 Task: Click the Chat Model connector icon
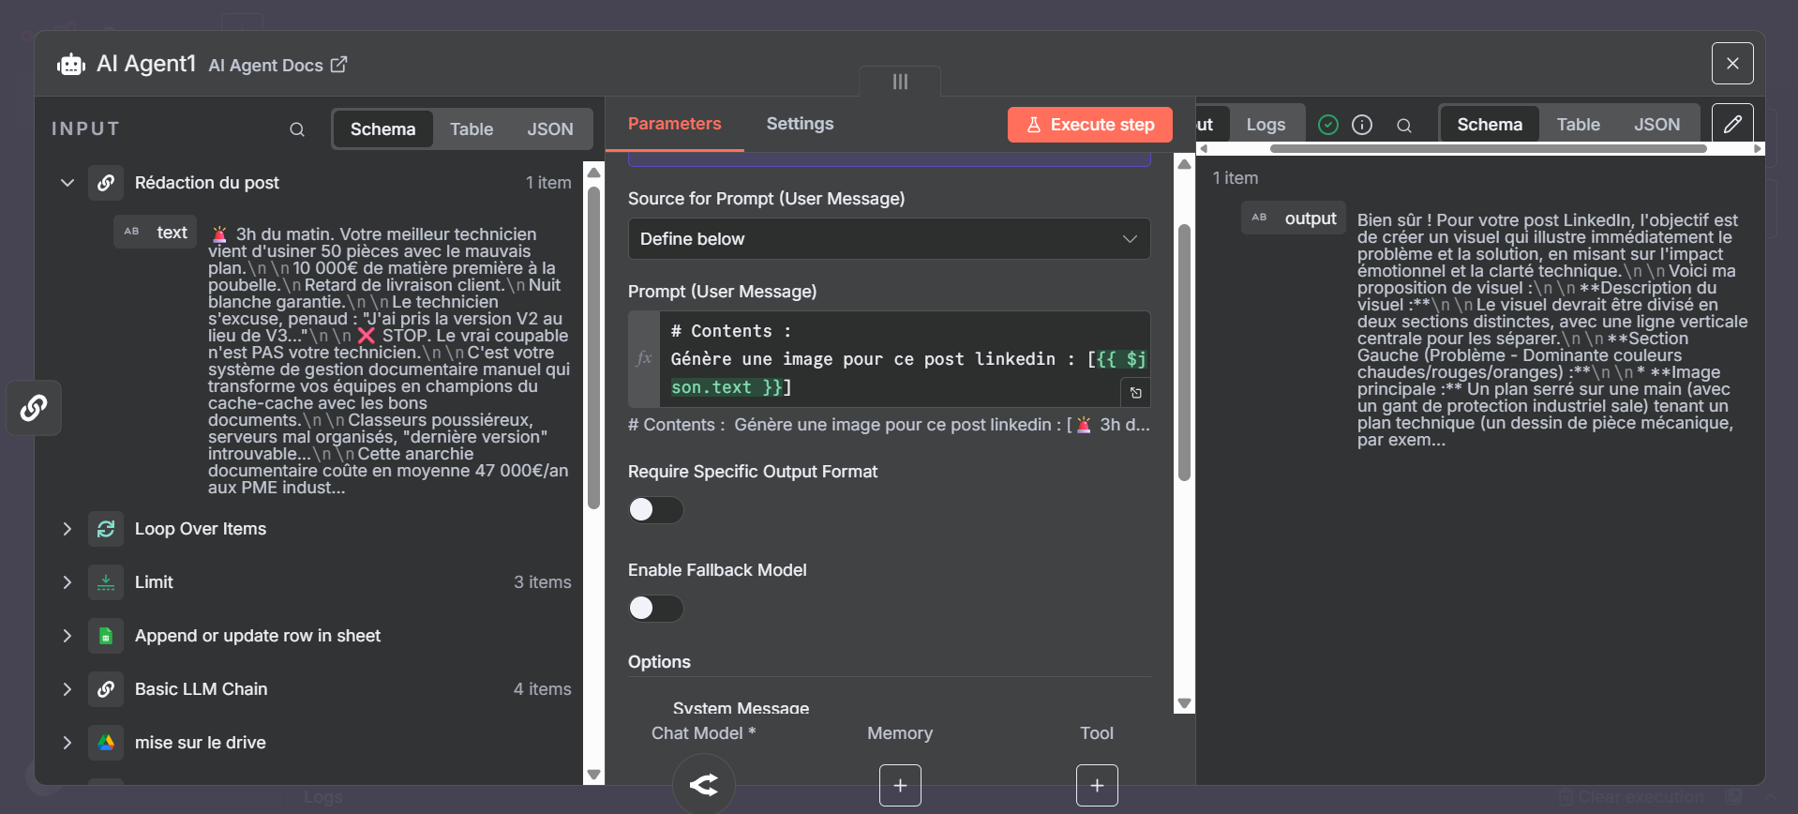(x=703, y=785)
